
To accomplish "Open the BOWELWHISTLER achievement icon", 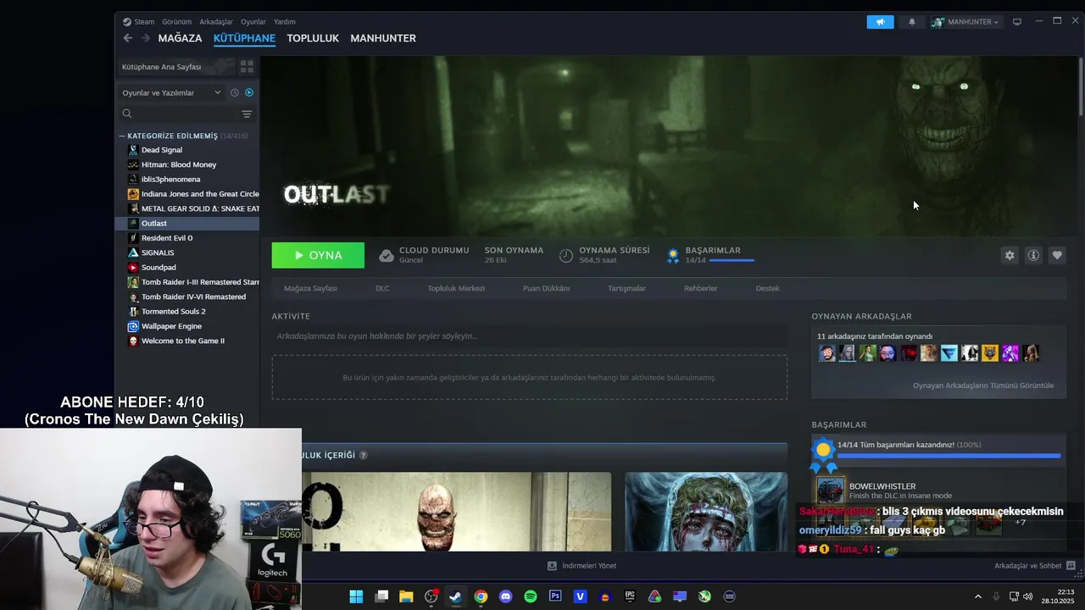I will click(x=830, y=490).
